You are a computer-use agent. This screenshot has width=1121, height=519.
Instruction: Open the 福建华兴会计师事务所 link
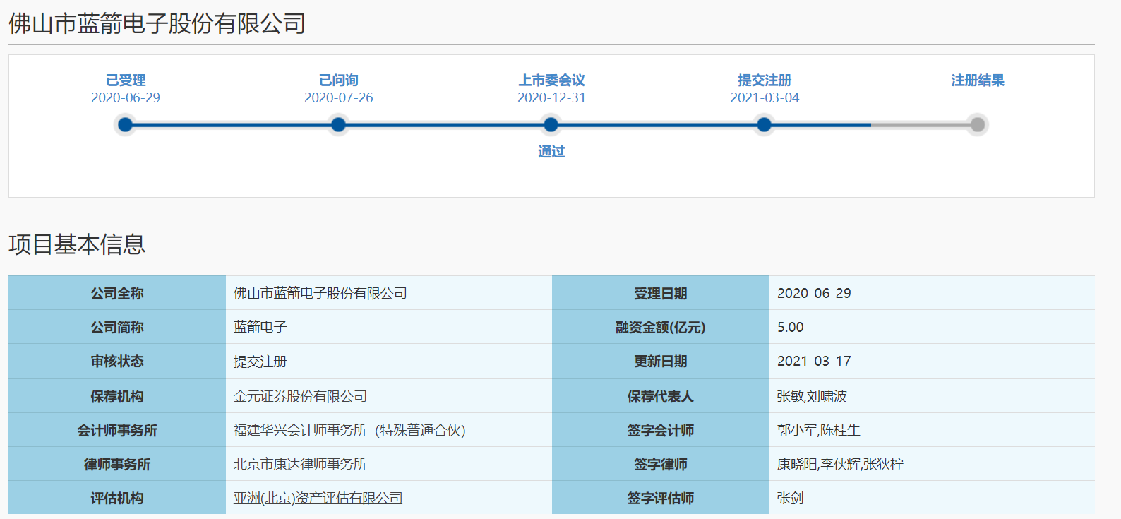[353, 430]
